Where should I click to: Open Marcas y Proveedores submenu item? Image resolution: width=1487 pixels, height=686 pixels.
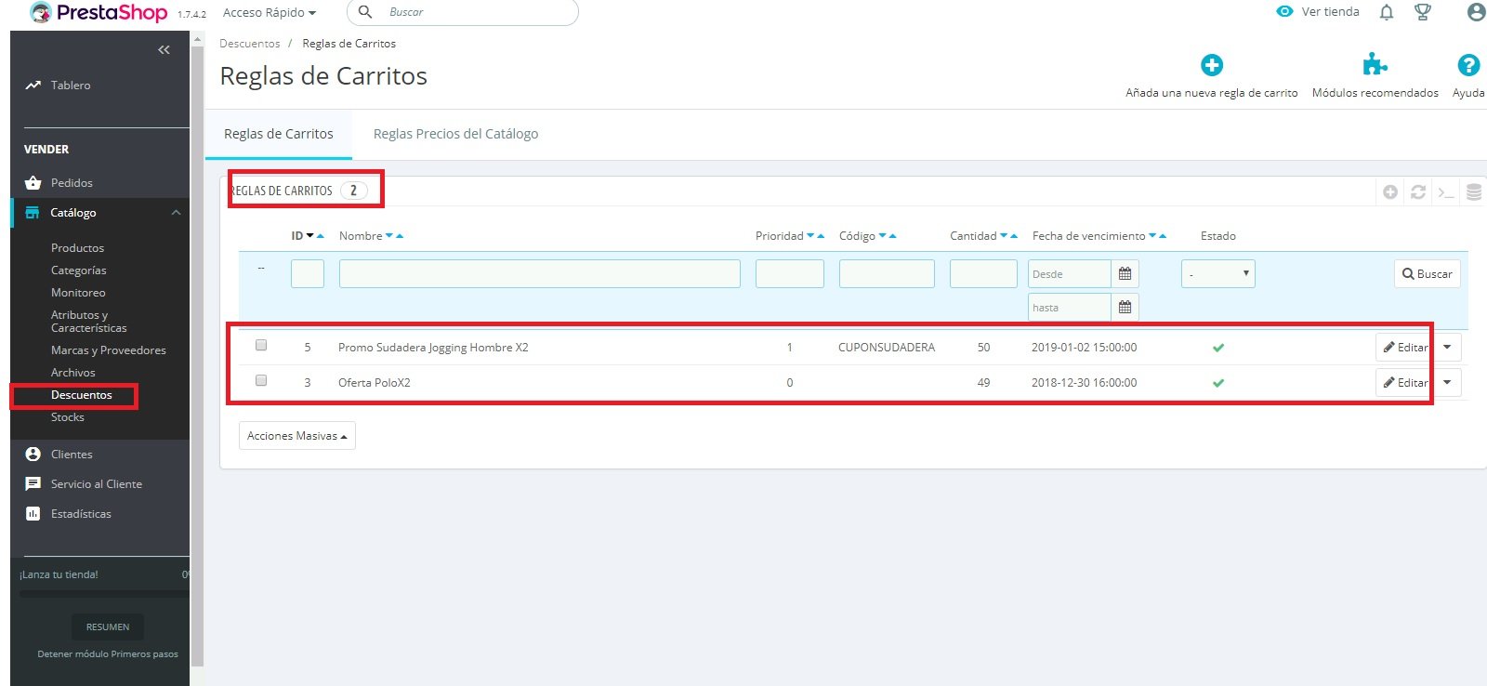(x=109, y=350)
